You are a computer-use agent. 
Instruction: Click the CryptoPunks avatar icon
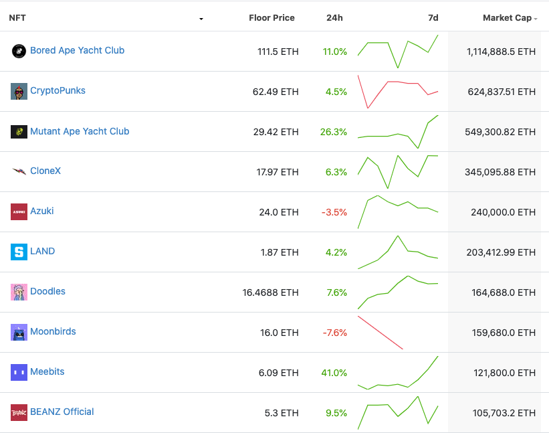point(19,92)
